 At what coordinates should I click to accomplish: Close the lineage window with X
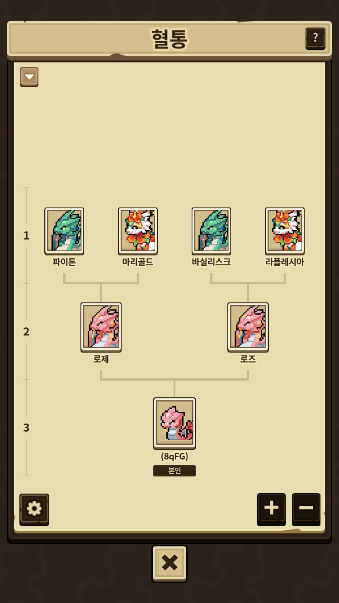coord(169,563)
